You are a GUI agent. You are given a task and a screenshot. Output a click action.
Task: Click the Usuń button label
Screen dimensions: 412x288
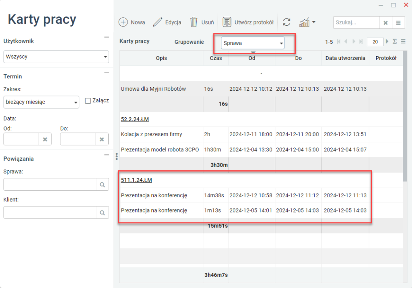pos(208,22)
